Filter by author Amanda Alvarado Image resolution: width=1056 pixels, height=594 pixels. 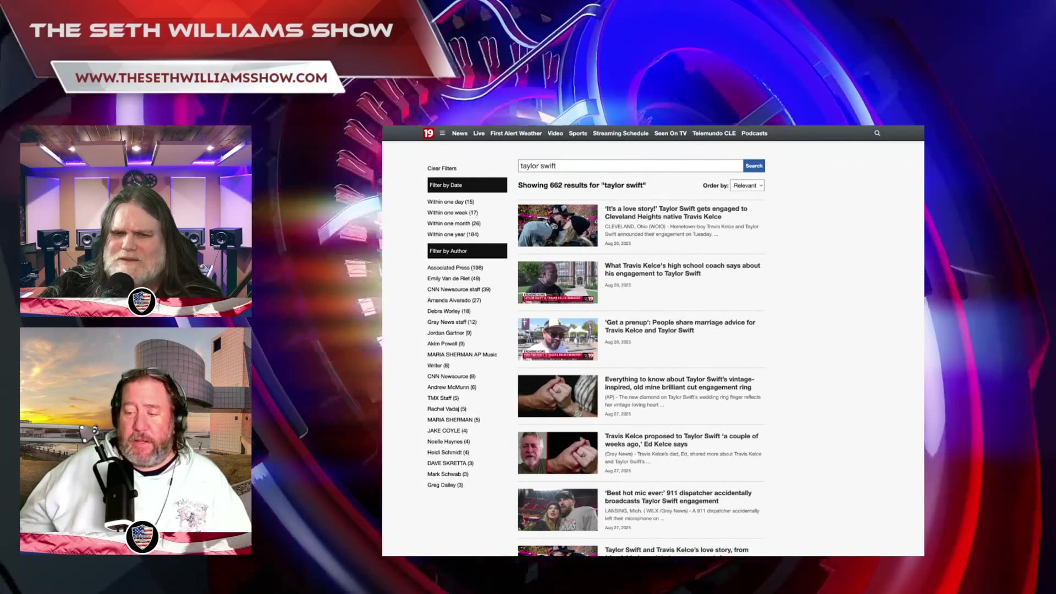tap(454, 300)
